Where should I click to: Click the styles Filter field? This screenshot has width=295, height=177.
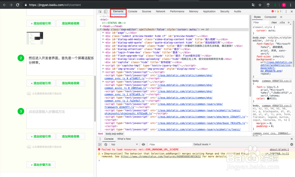261,22
